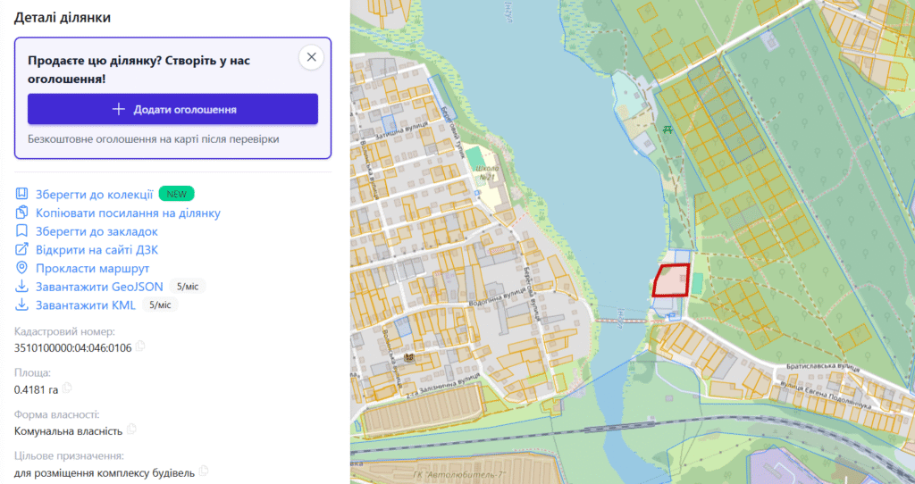
Task: Click the green picnic table icon on map
Action: (667, 129)
